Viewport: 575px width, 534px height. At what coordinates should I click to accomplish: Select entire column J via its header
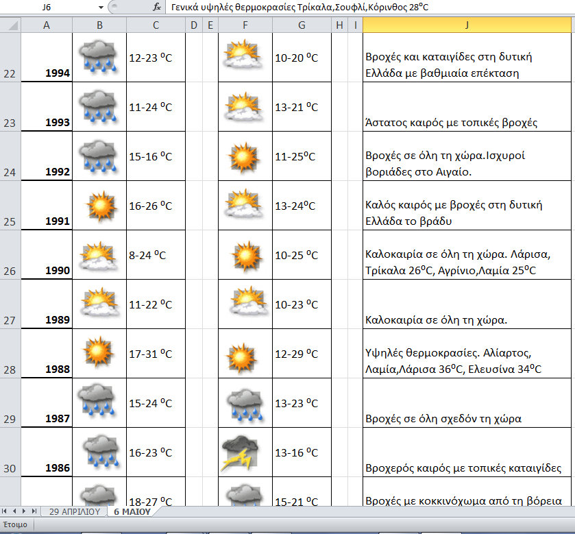[468, 25]
